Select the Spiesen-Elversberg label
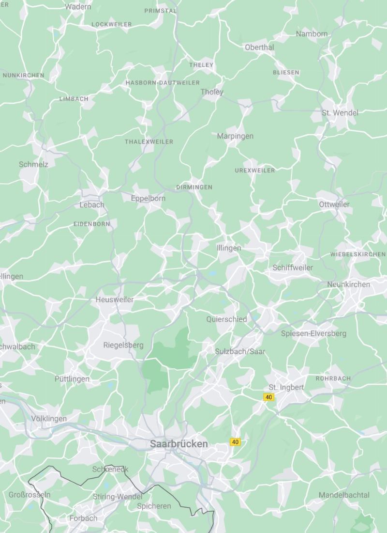 point(313,334)
